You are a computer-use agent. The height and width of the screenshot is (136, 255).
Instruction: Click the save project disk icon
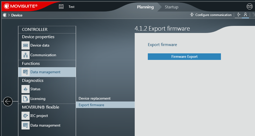coord(61,7)
